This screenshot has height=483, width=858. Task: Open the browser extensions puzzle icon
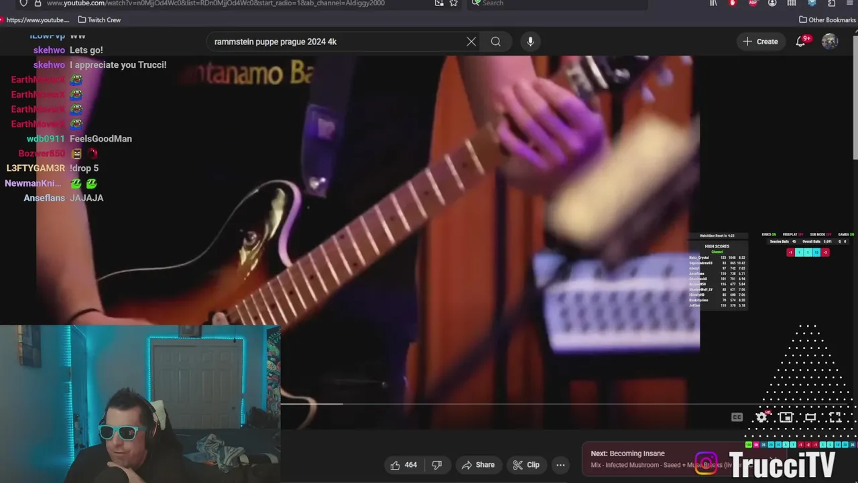pos(831,3)
